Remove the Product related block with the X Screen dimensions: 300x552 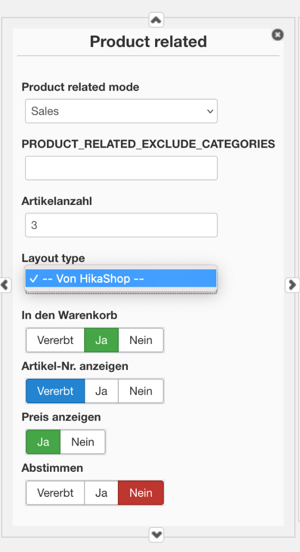click(x=278, y=35)
